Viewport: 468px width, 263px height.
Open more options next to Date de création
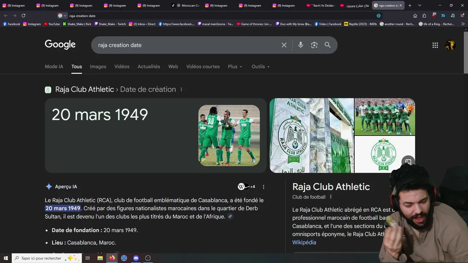coord(181,89)
